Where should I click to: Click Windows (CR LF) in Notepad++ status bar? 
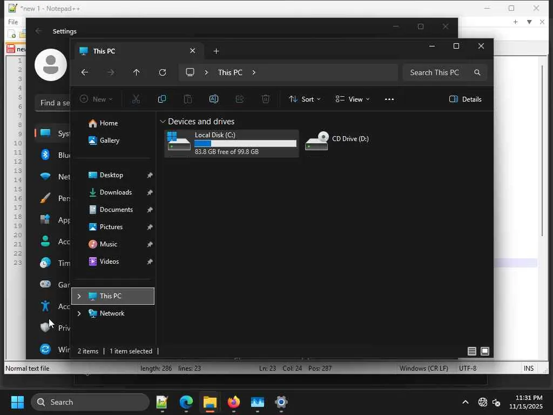click(x=423, y=369)
